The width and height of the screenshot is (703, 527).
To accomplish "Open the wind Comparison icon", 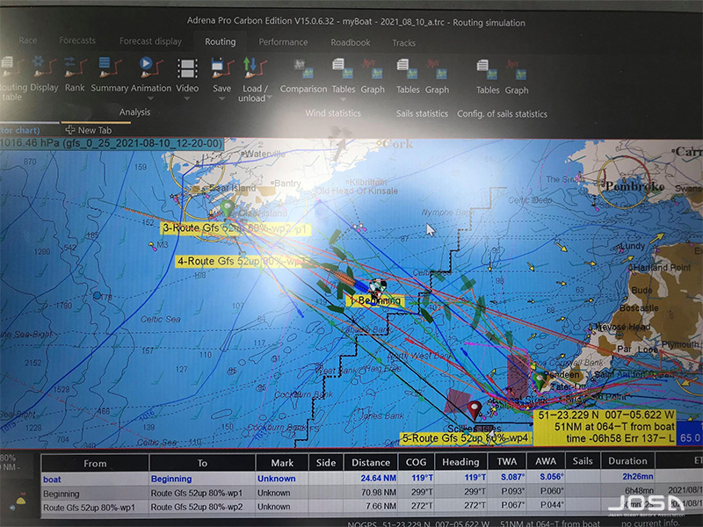I will coord(303,69).
